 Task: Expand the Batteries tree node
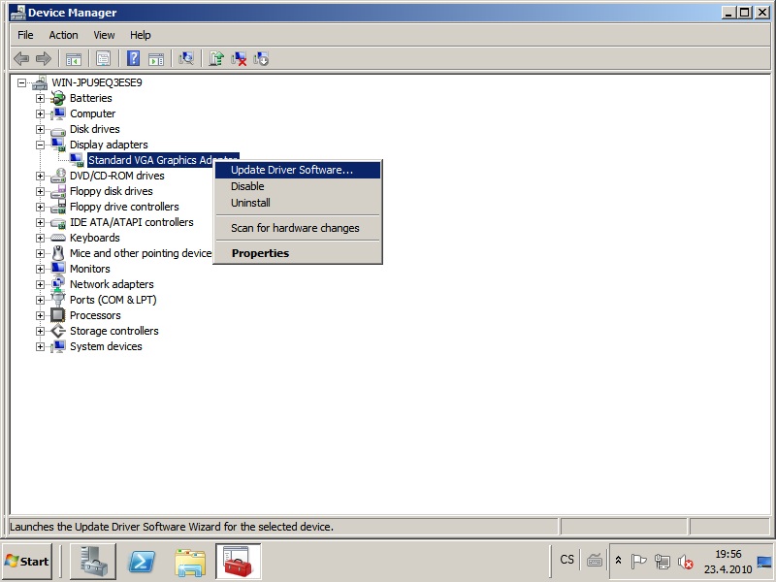pos(41,98)
